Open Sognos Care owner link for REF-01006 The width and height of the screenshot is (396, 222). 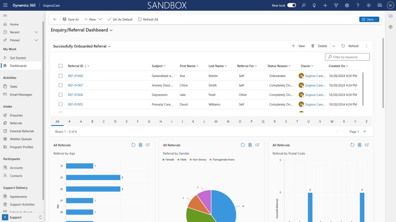pyautogui.click(x=315, y=95)
